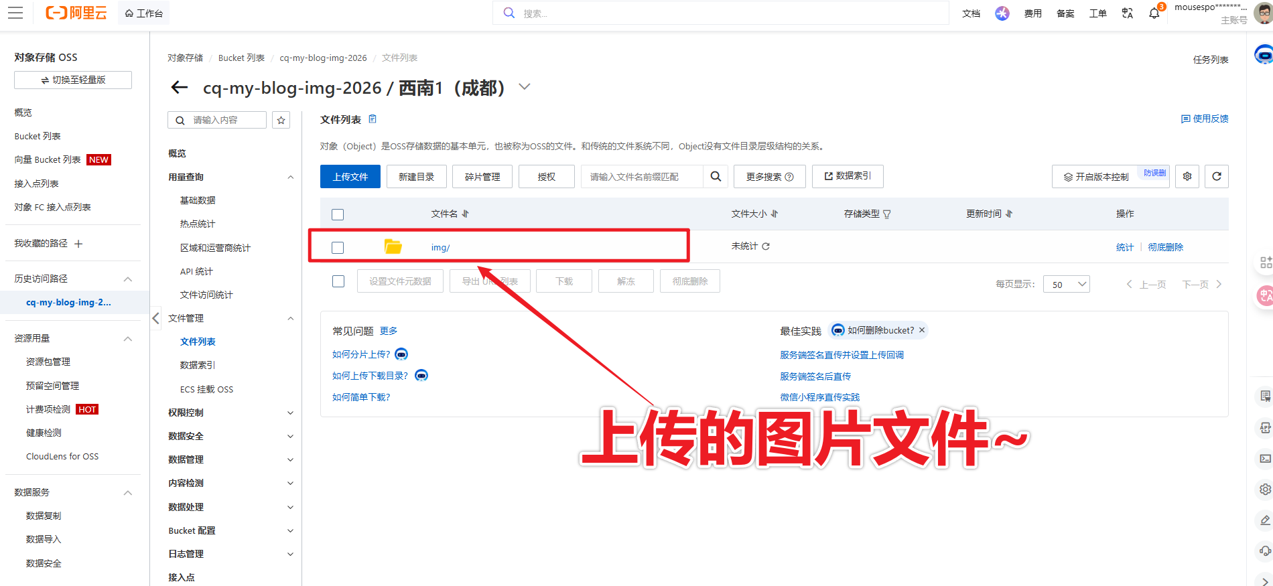The width and height of the screenshot is (1273, 586).
Task: Select all files with header checkbox
Action: (x=338, y=214)
